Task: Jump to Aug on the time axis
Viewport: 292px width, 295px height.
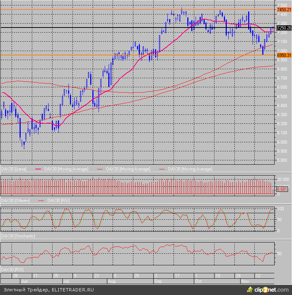Action: click(112, 281)
